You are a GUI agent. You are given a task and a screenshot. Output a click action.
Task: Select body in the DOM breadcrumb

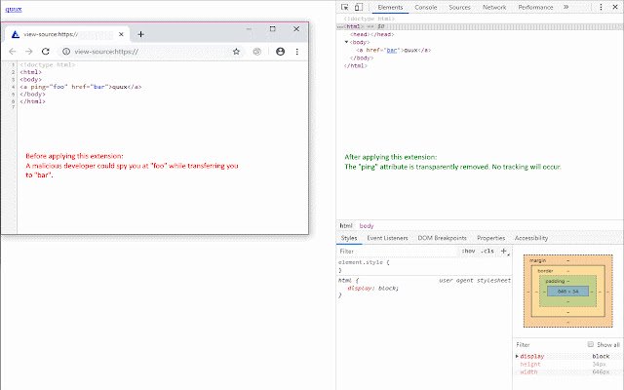[x=367, y=225]
